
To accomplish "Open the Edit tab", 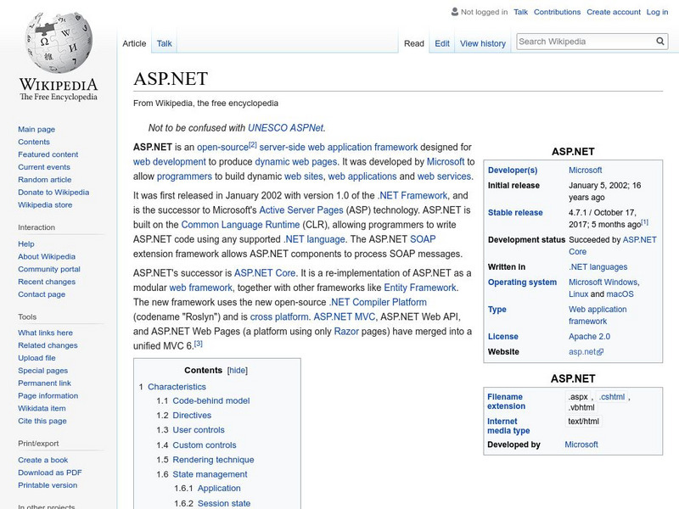I will coord(442,43).
